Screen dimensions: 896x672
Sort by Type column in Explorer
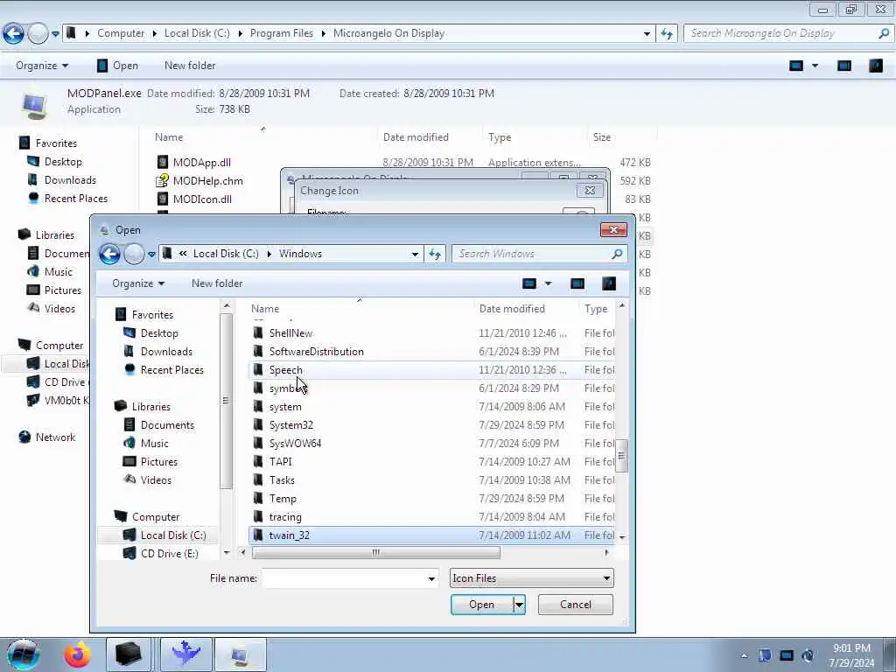(500, 137)
